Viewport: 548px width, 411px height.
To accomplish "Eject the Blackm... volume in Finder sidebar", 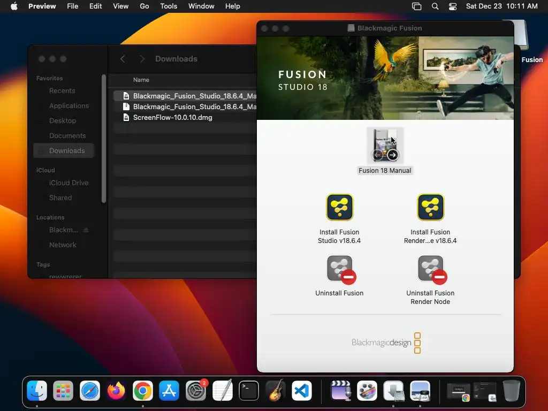I will [86, 230].
